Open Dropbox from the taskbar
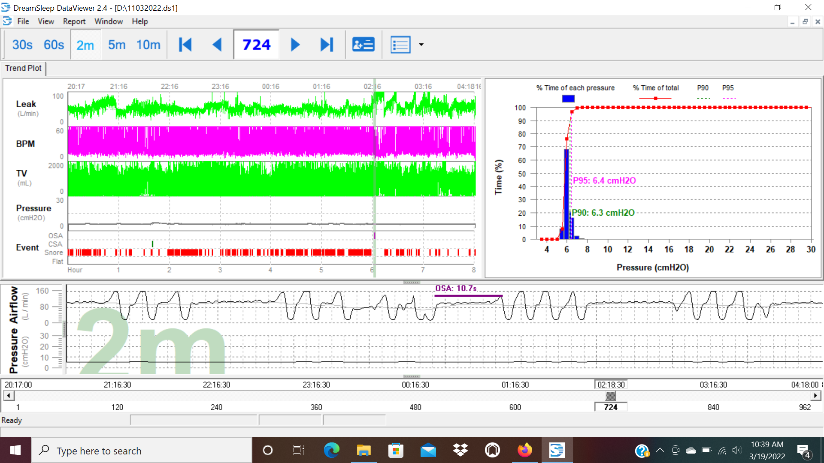The height and width of the screenshot is (463, 824). click(x=460, y=450)
